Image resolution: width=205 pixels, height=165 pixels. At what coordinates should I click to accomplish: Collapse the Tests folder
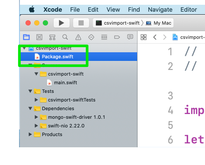click(x=30, y=91)
